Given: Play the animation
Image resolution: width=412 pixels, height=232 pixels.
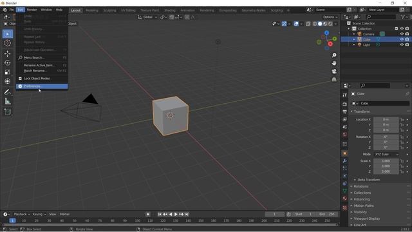Looking at the screenshot, I should click(176, 215).
